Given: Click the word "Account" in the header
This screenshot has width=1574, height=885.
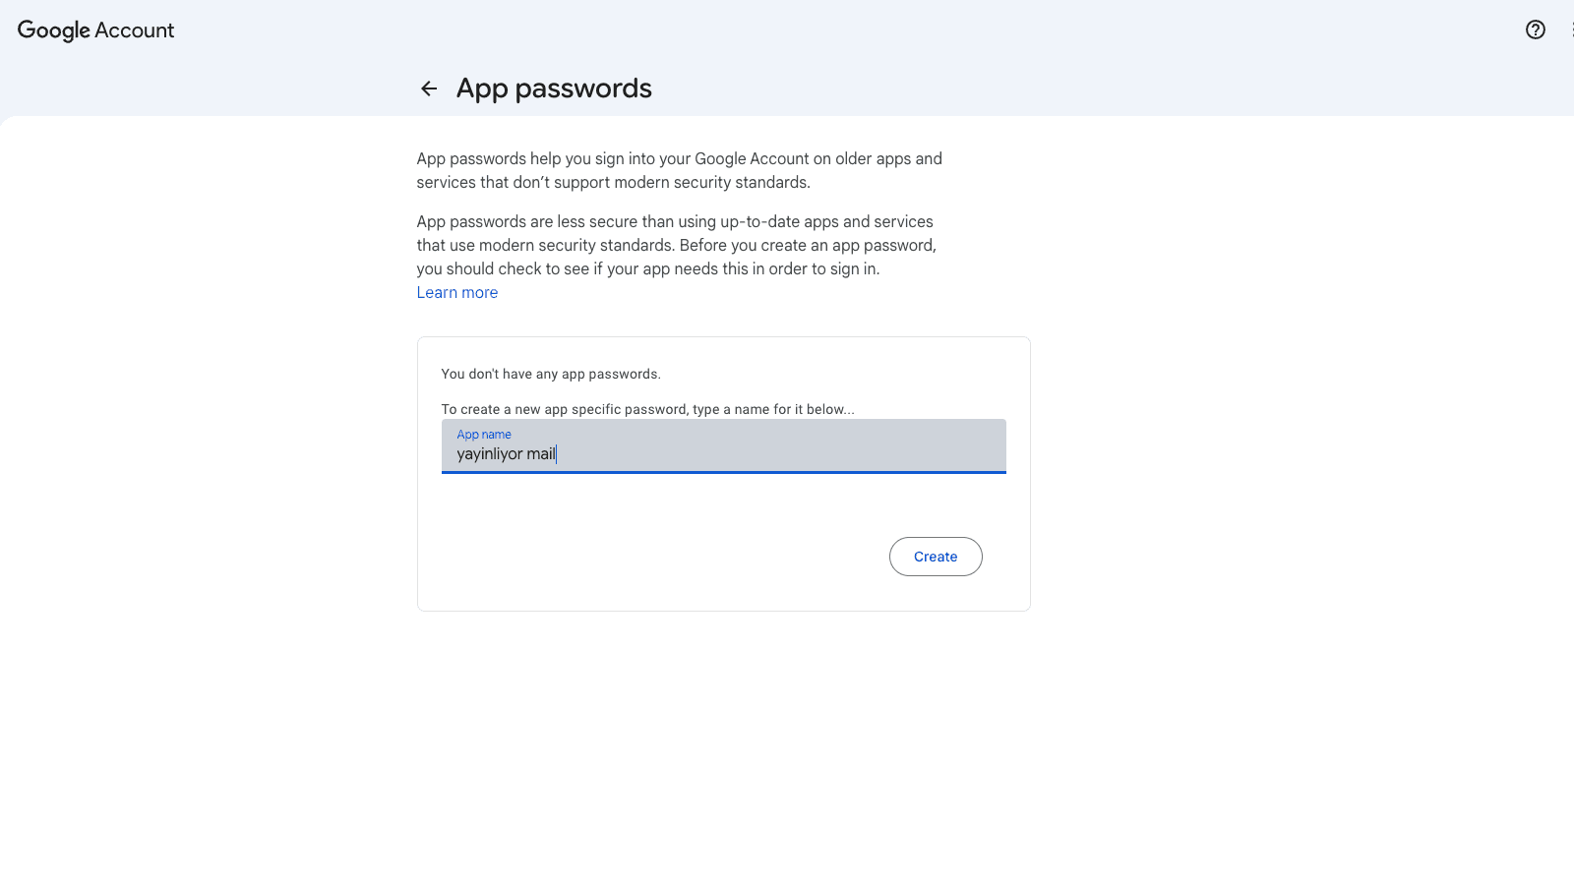Looking at the screenshot, I should tap(135, 30).
